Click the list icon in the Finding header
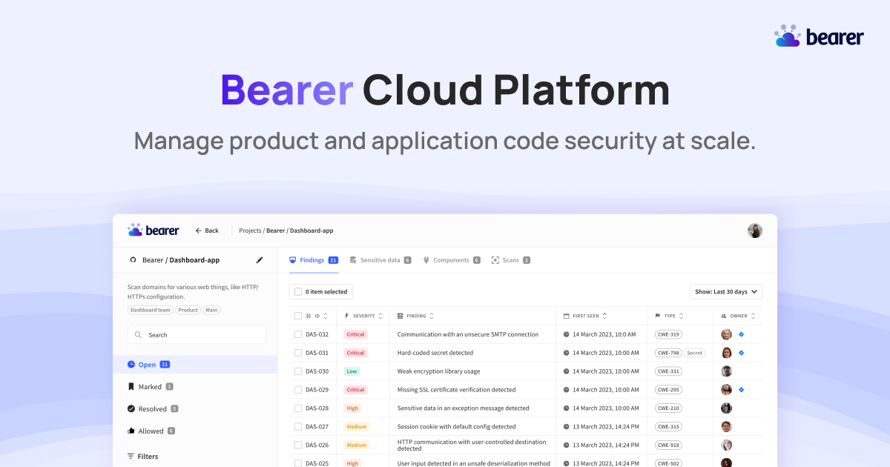Image resolution: width=890 pixels, height=467 pixels. tap(400, 316)
